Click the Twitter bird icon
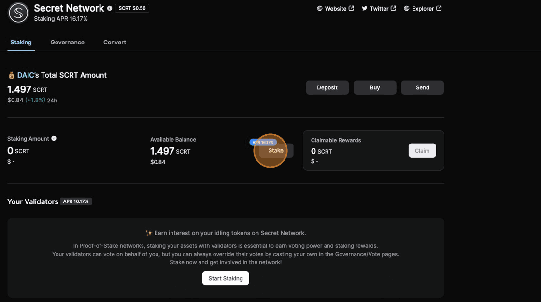541x302 pixels. coord(365,9)
